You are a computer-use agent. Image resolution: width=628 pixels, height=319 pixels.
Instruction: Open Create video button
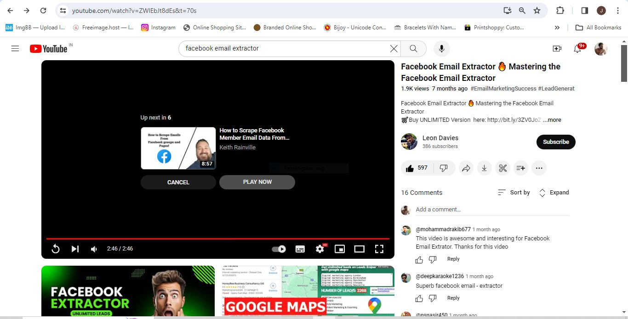557,48
